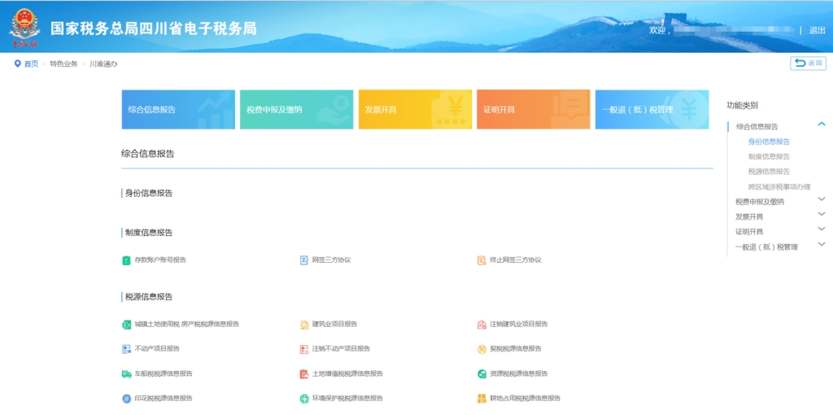
Task: Open the 证明开具 orange tab
Action: click(533, 110)
